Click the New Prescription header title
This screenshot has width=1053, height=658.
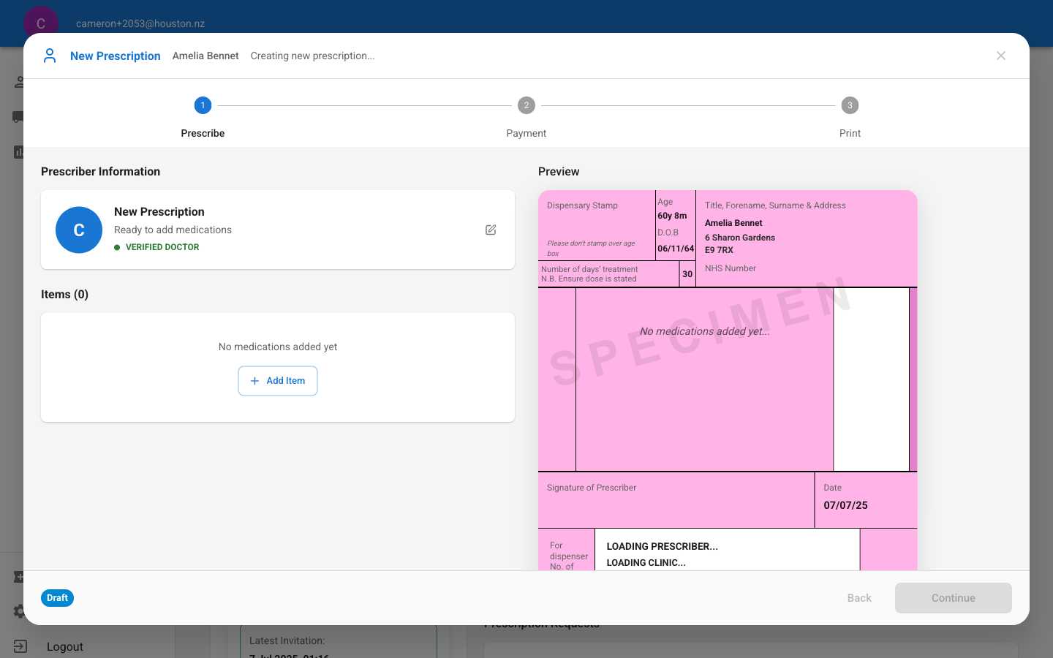click(x=116, y=56)
